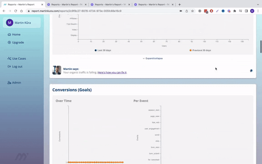Viewport: 262px width, 164px height.
Task: Click the Admin people icon
Action: tap(9, 83)
